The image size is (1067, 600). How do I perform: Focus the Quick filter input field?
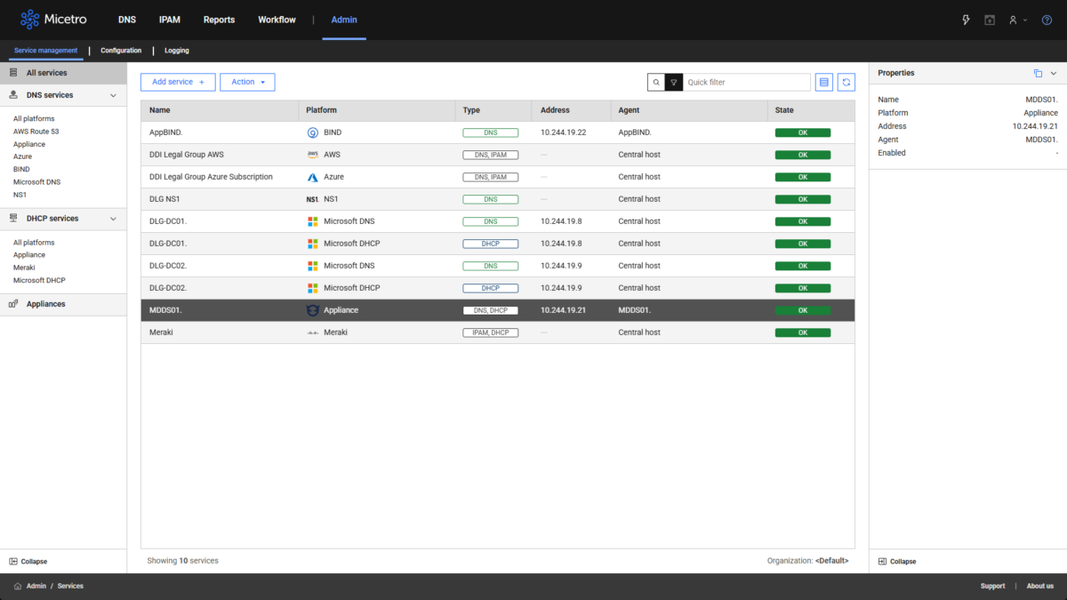747,82
